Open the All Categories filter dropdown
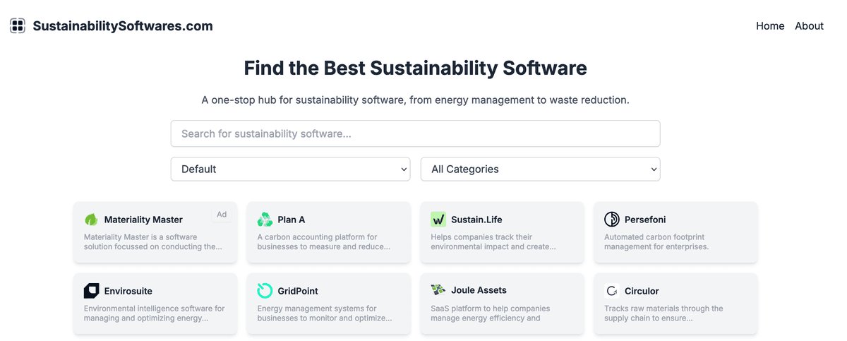This screenshot has width=847, height=341. 540,169
